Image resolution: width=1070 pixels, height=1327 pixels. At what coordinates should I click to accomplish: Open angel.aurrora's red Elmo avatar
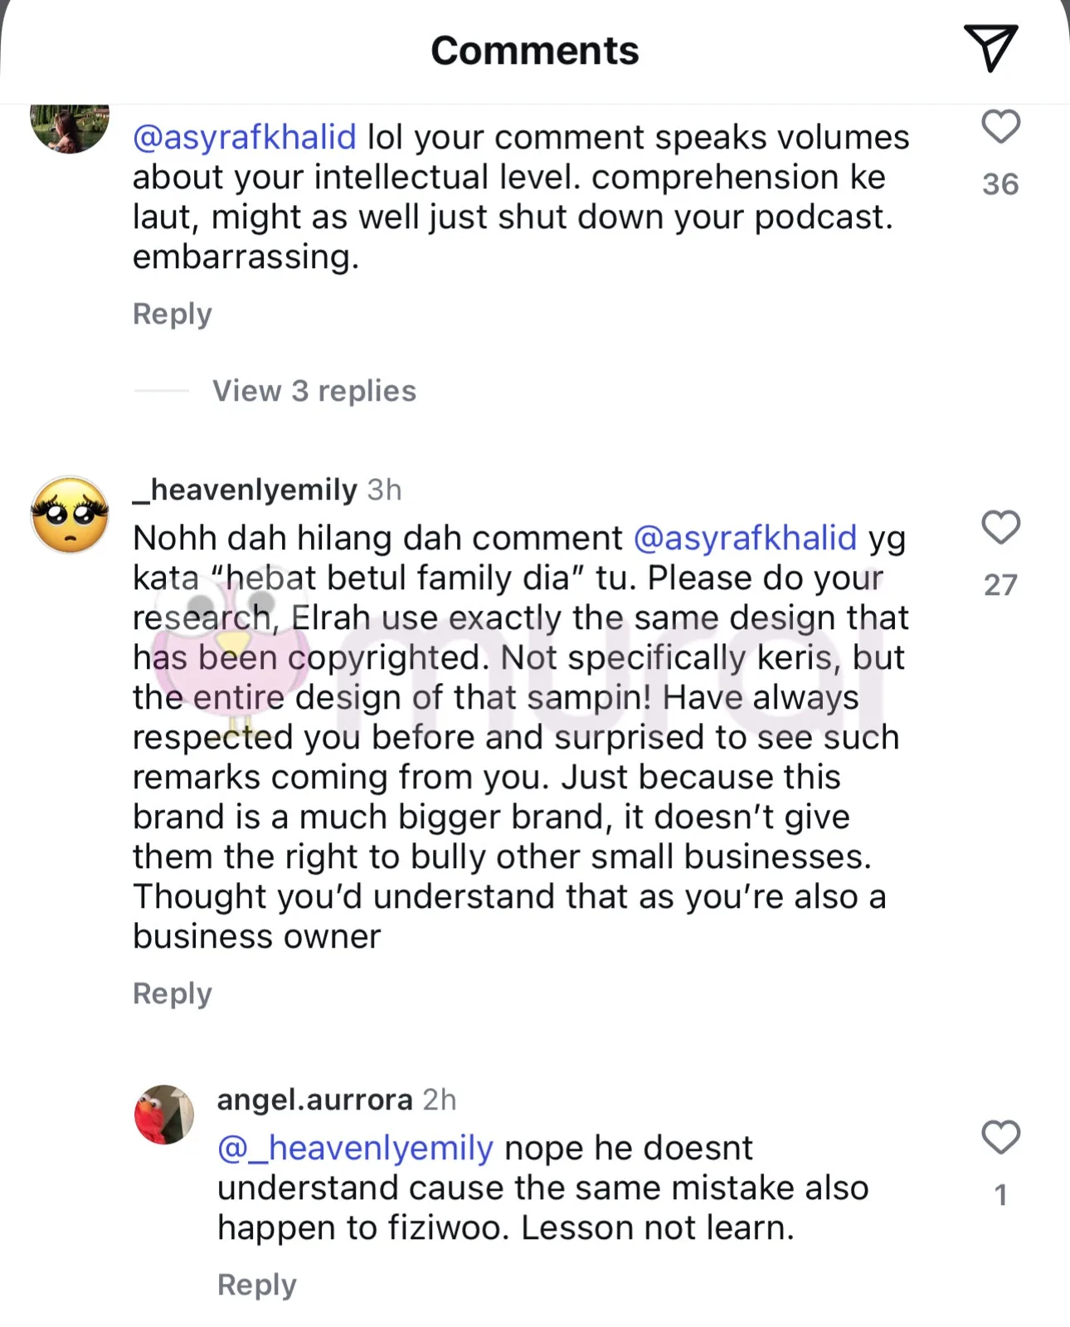[x=164, y=1115]
